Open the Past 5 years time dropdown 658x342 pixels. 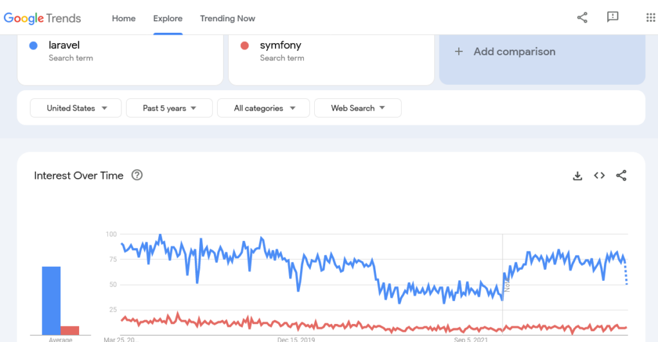tap(169, 108)
